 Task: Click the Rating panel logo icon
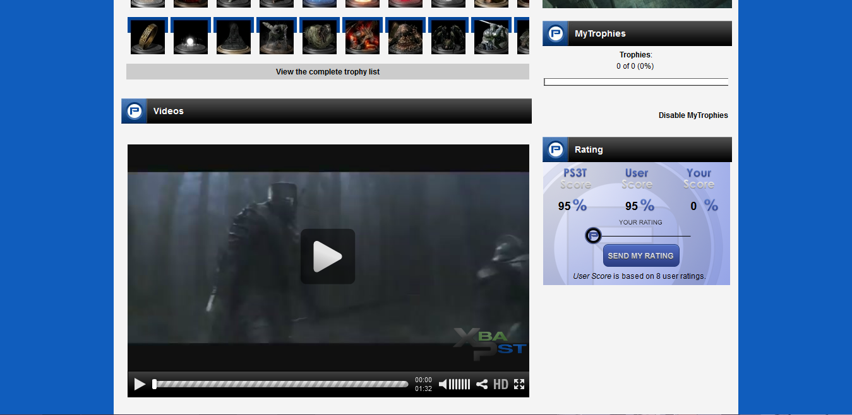coord(555,149)
